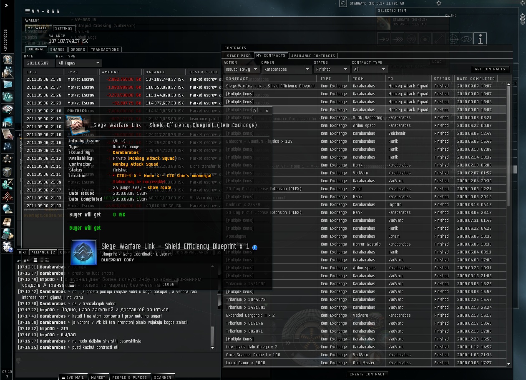Open the in-game Browser globe icon
Screen dimensions: 526x380
click(x=7, y=209)
